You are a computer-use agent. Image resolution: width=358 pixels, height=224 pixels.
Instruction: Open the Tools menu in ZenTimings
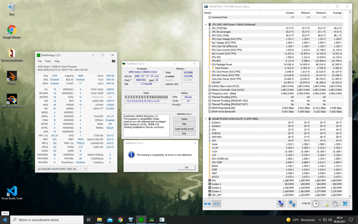[x=48, y=61]
